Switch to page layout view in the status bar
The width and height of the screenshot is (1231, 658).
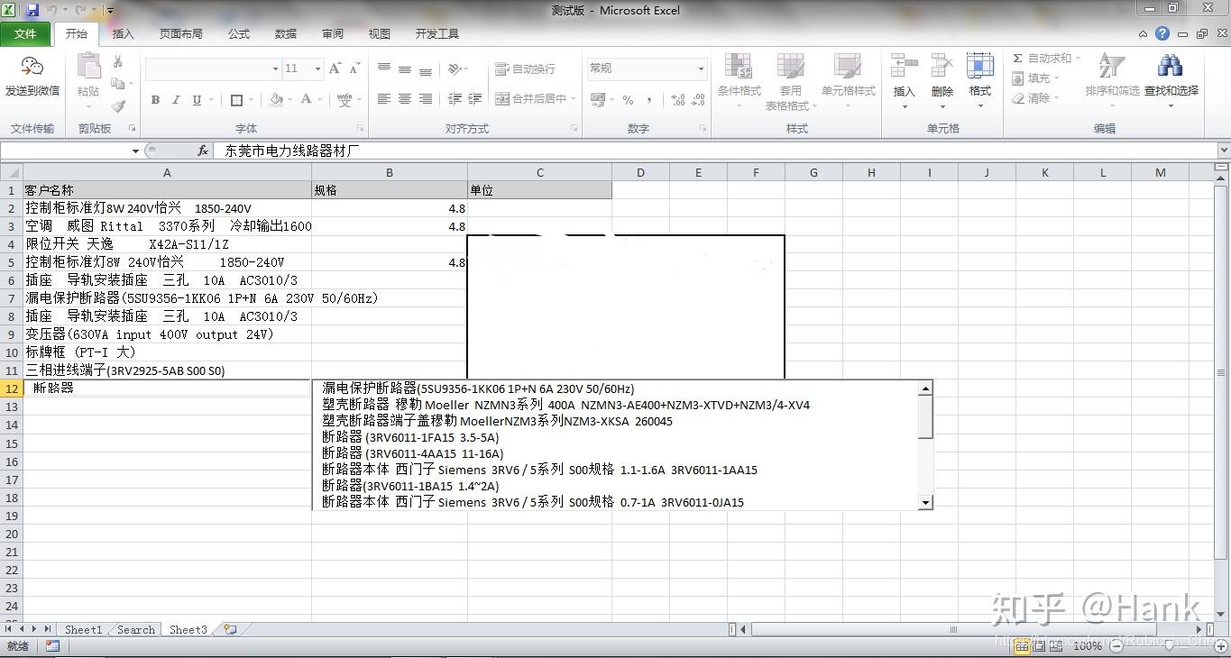coord(1040,645)
